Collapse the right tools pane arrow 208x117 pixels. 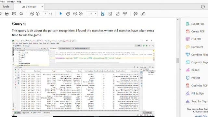coord(180,69)
